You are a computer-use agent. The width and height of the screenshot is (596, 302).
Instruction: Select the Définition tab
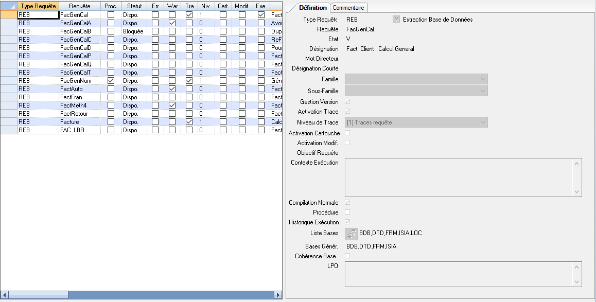tap(312, 8)
